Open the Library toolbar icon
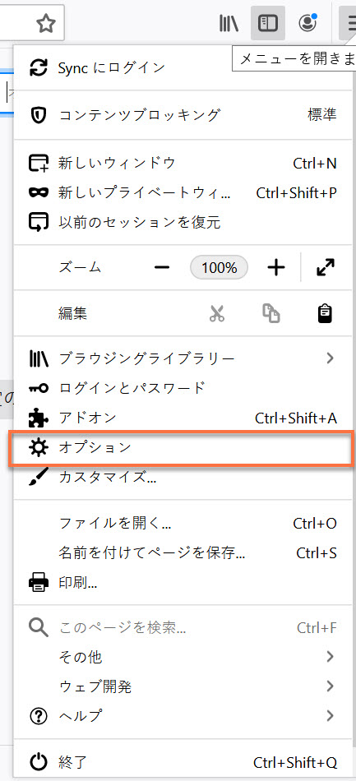The image size is (356, 781). tap(229, 23)
